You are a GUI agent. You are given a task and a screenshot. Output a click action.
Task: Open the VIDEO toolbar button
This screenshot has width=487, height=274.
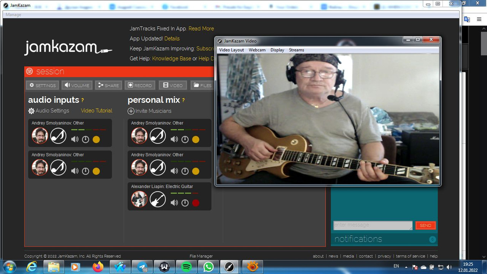[x=173, y=85]
